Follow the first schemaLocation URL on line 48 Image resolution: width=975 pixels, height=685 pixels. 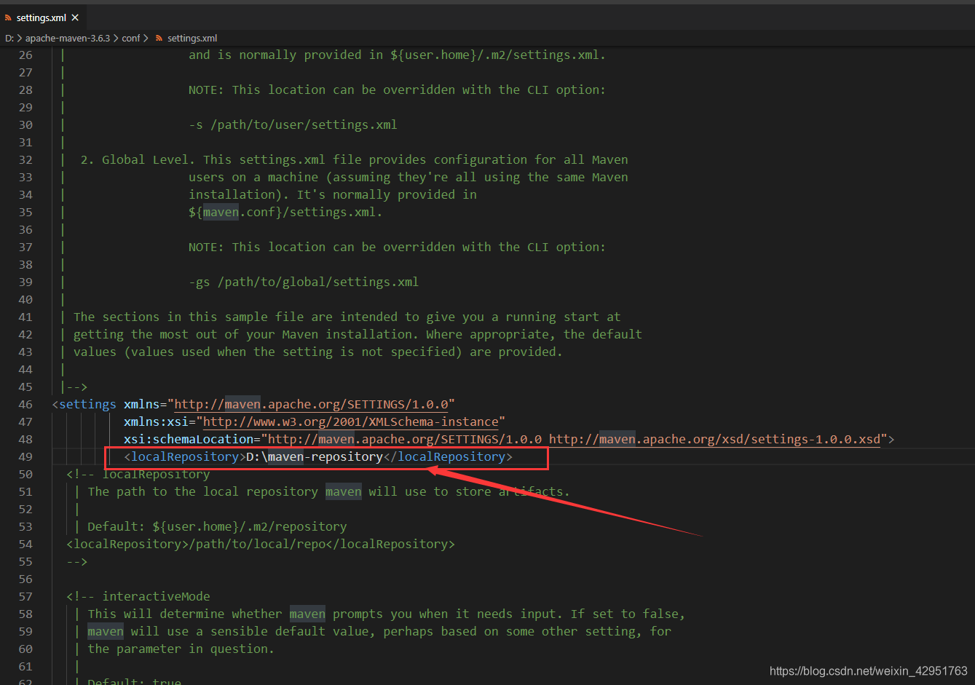405,439
